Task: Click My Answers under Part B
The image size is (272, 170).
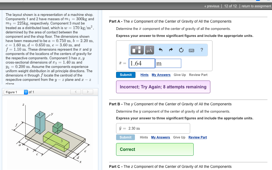Action: click(161, 137)
